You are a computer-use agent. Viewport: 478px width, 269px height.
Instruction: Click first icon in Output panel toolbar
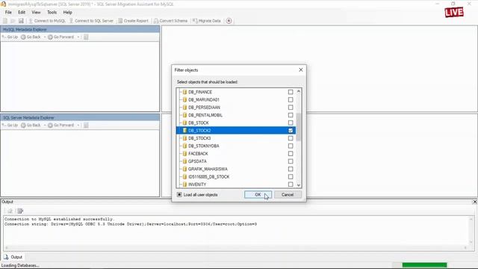(x=10, y=211)
